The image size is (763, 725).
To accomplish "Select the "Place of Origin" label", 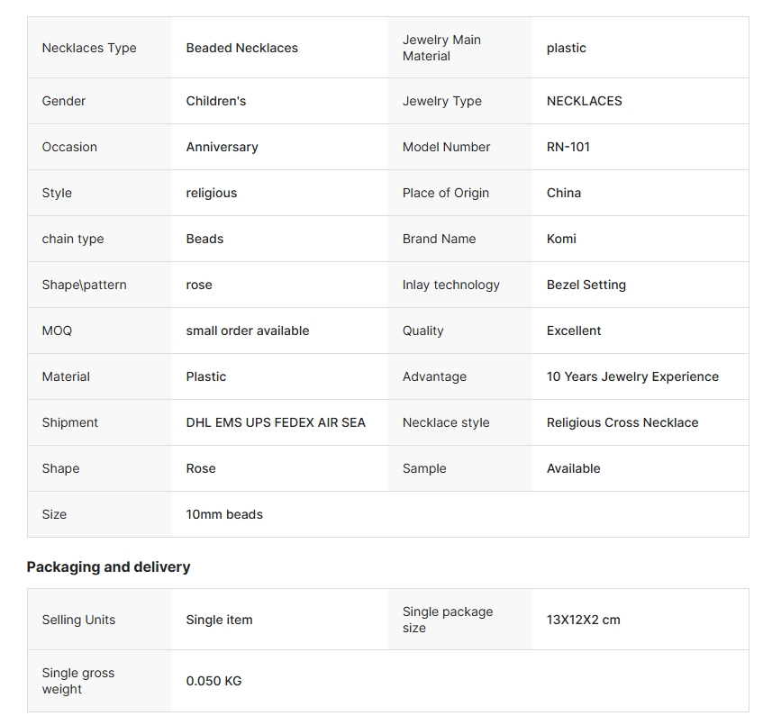I will [x=446, y=193].
